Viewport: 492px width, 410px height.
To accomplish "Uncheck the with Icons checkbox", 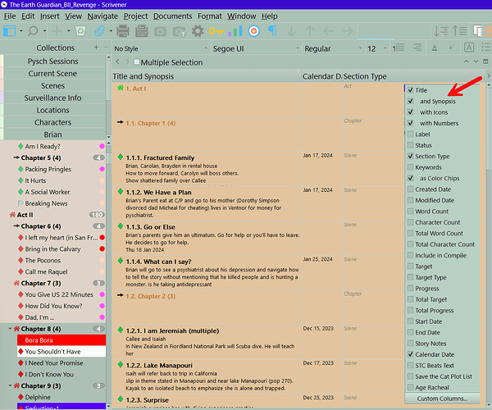I will (x=410, y=112).
